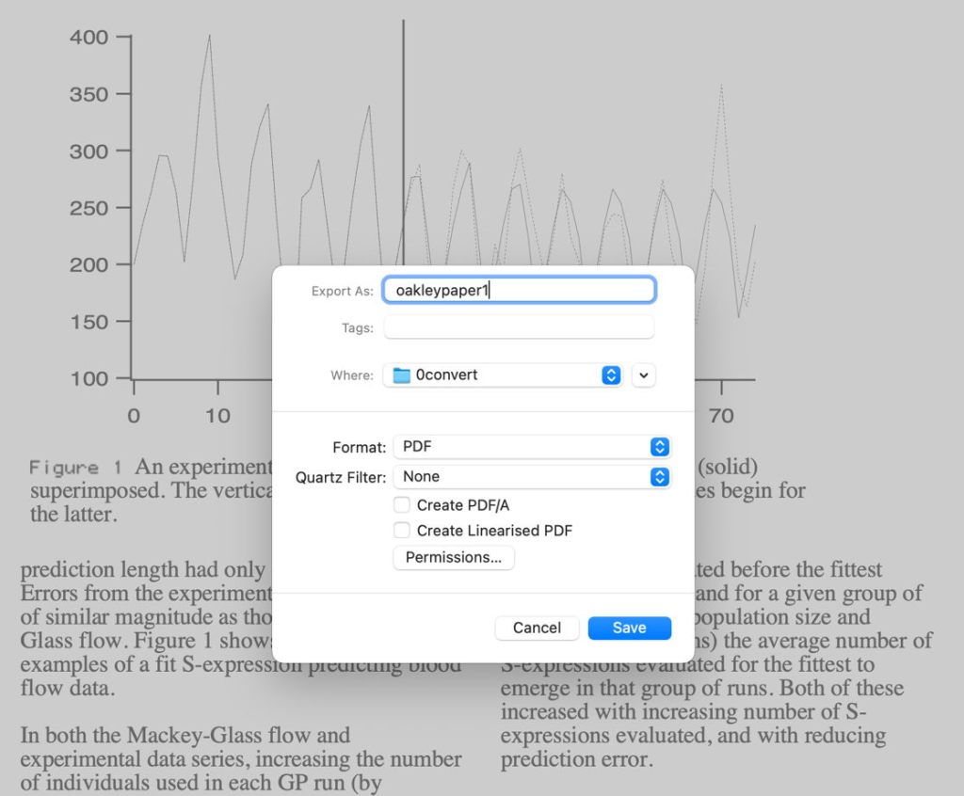This screenshot has width=964, height=796.
Task: Click inside the Export As filename field
Action: 518,290
